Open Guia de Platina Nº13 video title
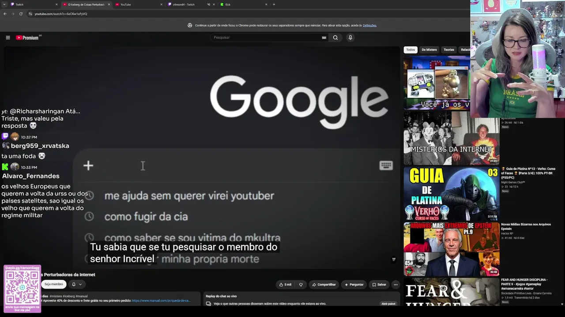Screen dimensions: 565x317 [528, 174]
